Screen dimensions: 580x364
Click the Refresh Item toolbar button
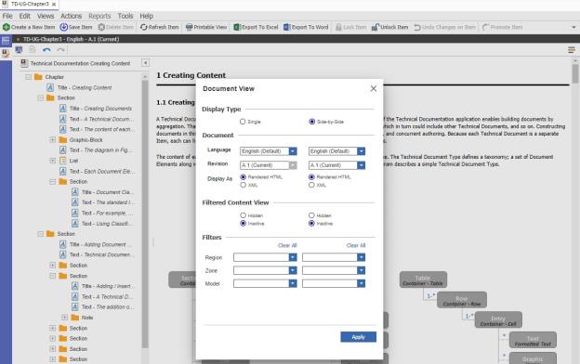[x=159, y=27]
